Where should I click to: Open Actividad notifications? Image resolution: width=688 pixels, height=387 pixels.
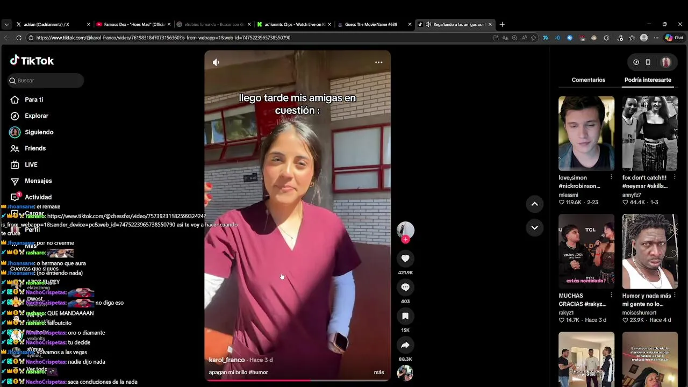coord(38,197)
